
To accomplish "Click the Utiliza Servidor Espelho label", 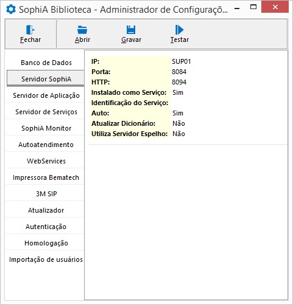I will [130, 134].
